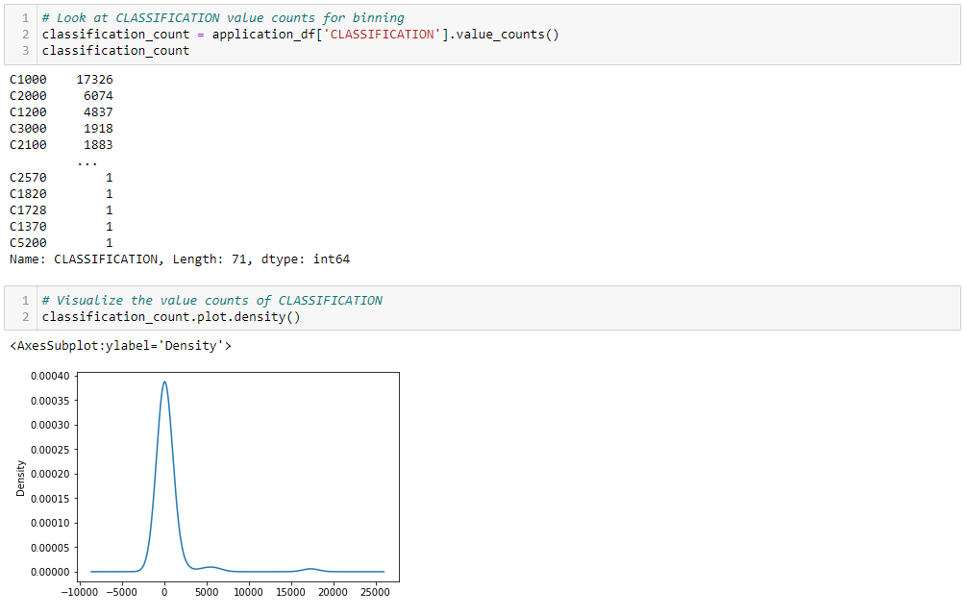Screen dimensions: 967x616
Task: Select the C2570 output row
Action: tap(62, 178)
